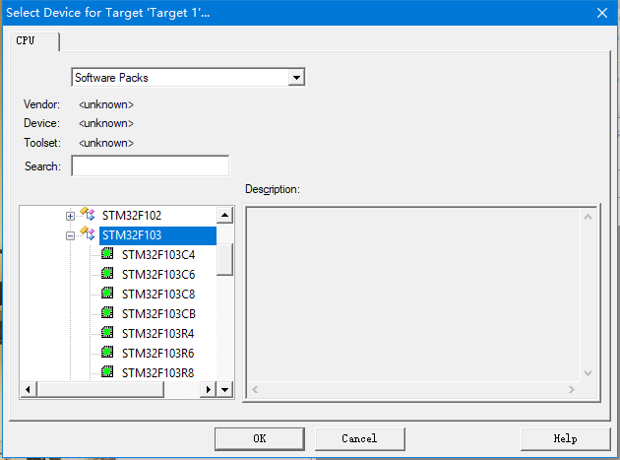Click the chip icon beside STM32F103C4
The width and height of the screenshot is (620, 460).
(x=107, y=253)
